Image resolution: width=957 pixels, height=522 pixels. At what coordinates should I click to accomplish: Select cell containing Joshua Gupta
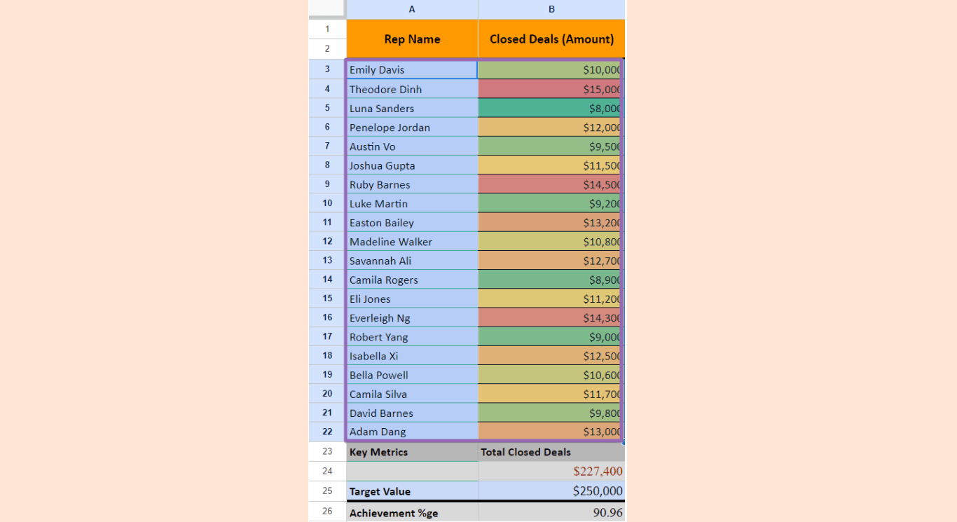[412, 165]
